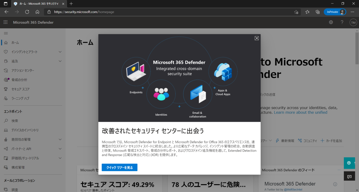The height and width of the screenshot is (192, 359).
Task: Open the teal help widget button
Action: point(349,163)
